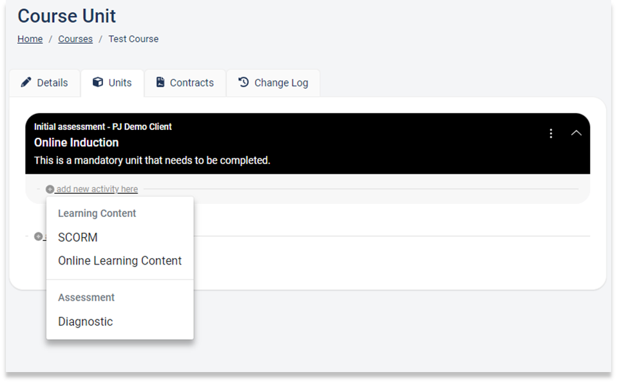Viewport: 617px width, 383px height.
Task: Click the cube icon on Units tab
Action: (98, 82)
